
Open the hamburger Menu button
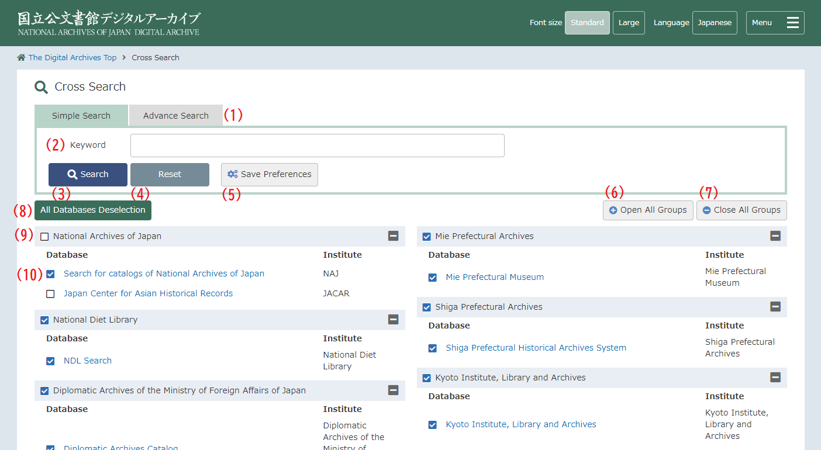coord(775,23)
